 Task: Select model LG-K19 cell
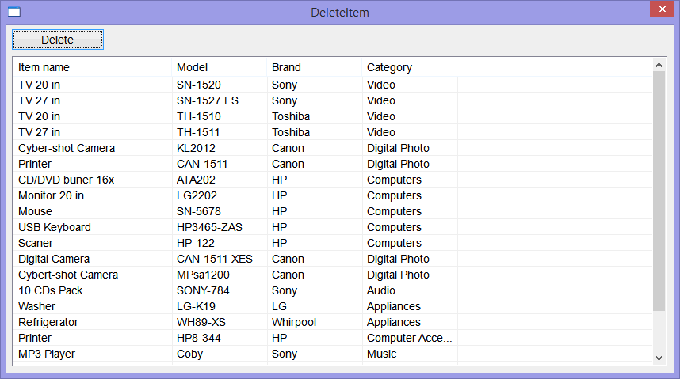coord(196,306)
